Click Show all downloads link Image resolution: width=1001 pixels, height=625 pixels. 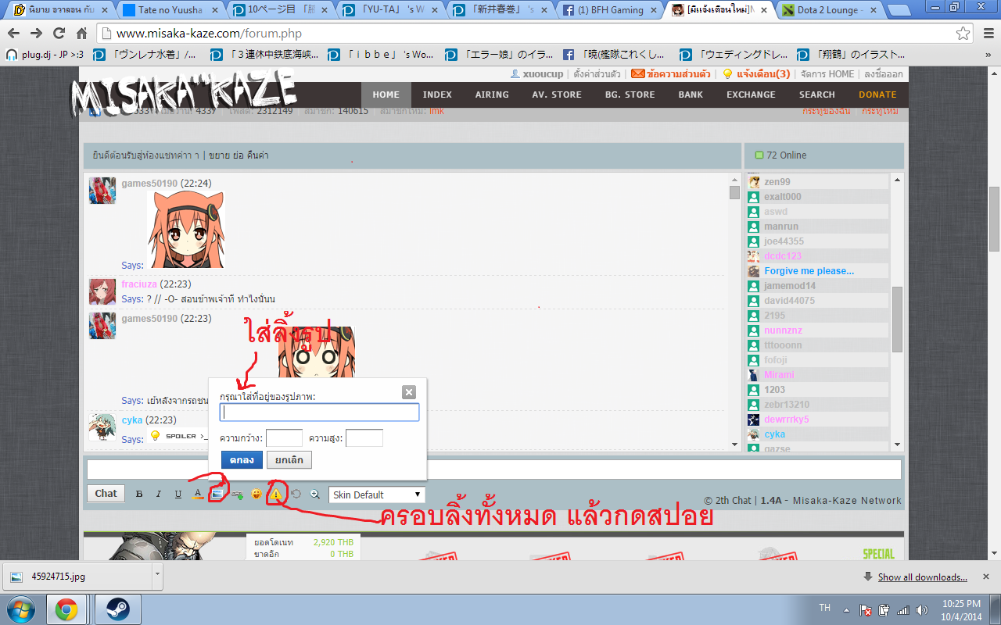point(922,577)
